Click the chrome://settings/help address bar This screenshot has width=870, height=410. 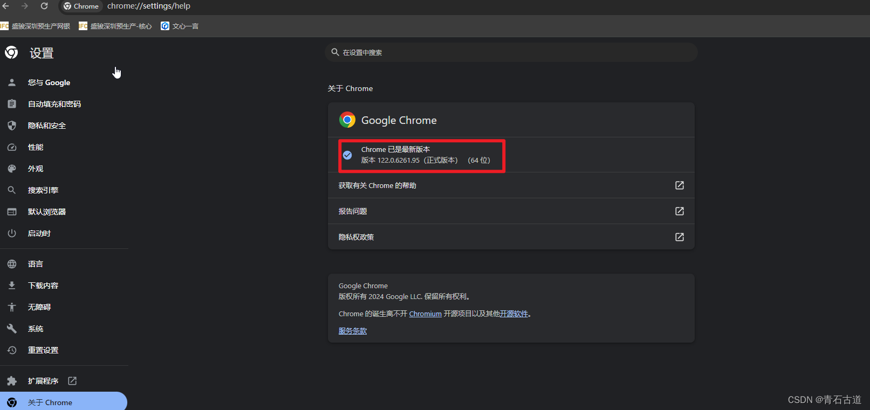tap(149, 6)
